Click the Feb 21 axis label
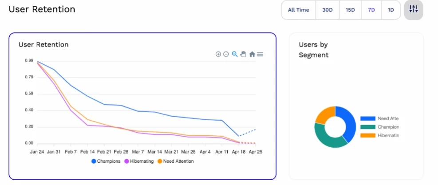This screenshot has height=185, width=438. pos(104,152)
